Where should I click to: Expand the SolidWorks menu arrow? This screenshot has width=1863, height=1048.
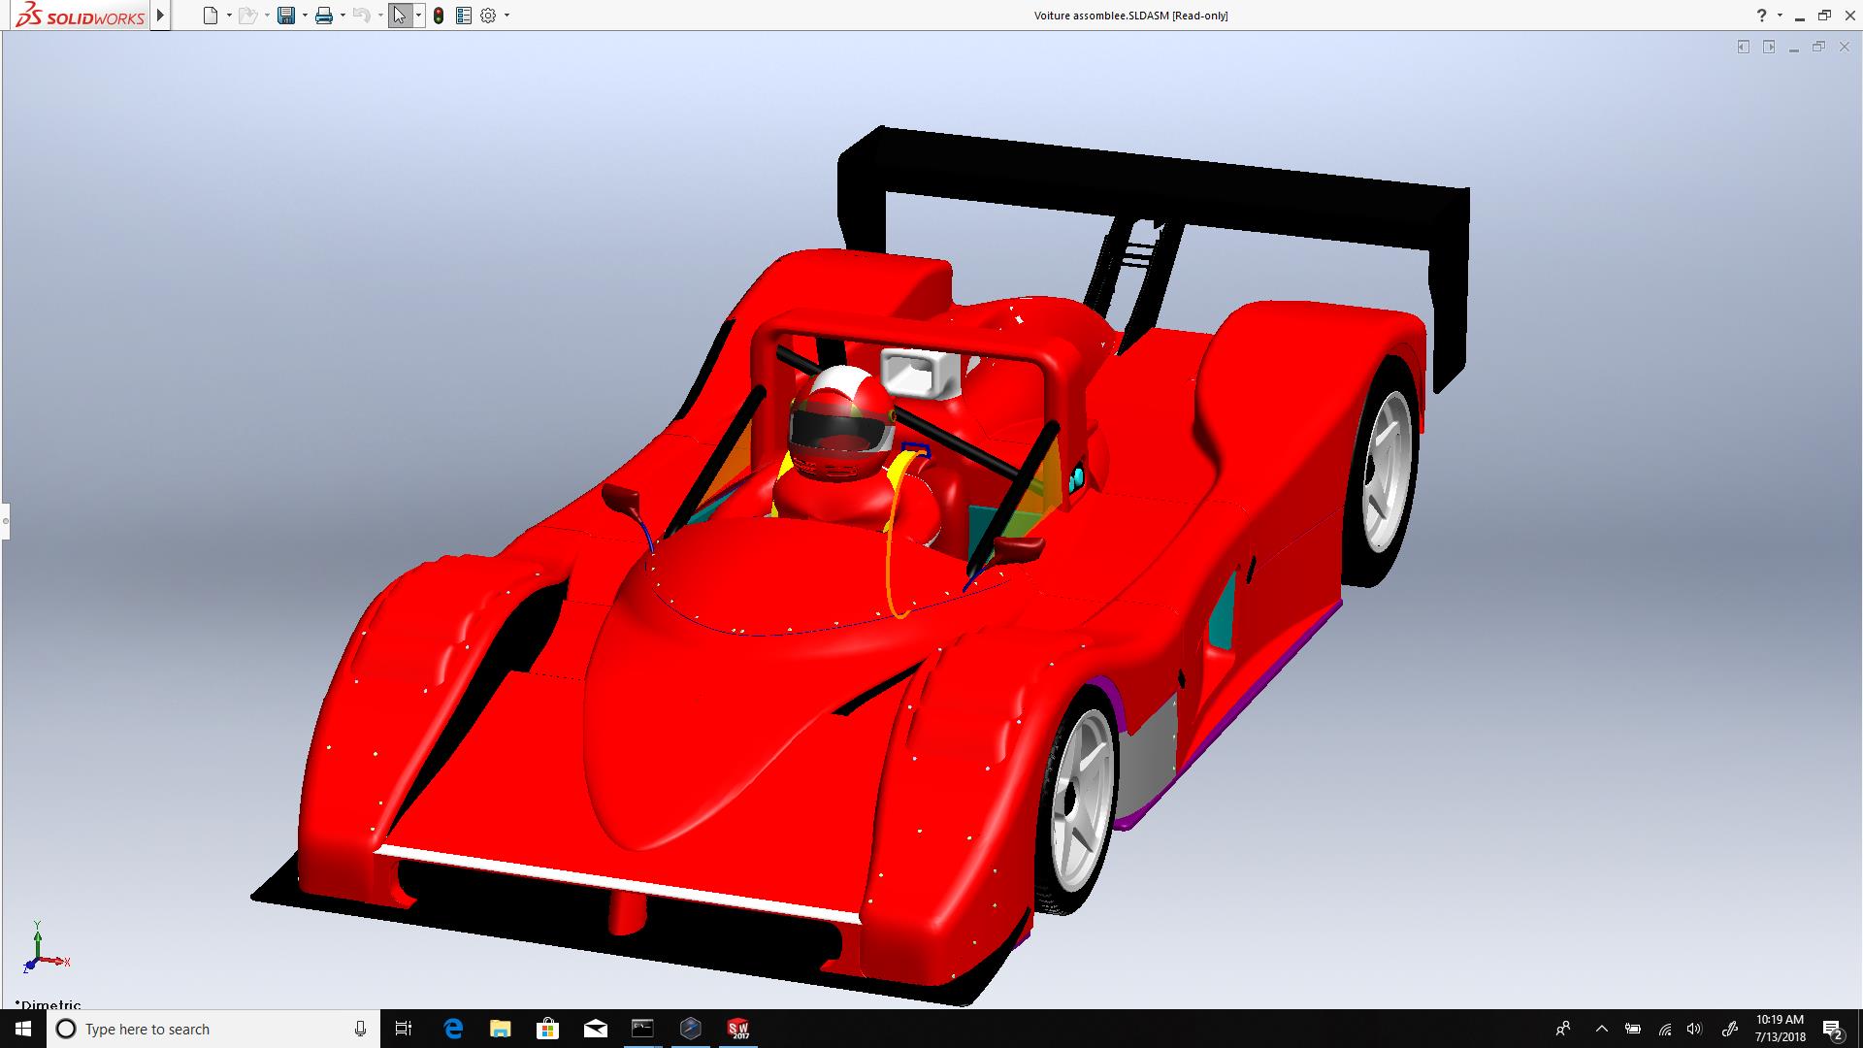click(161, 16)
